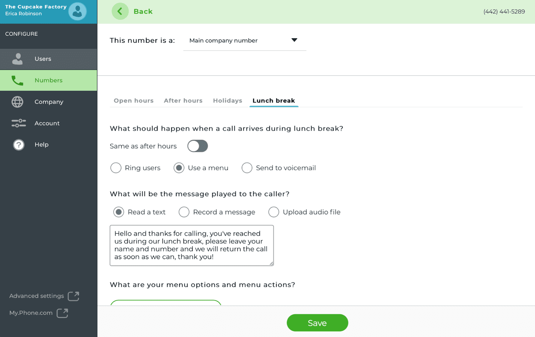
Task: Toggle the Same as after hours switch
Action: coord(198,146)
